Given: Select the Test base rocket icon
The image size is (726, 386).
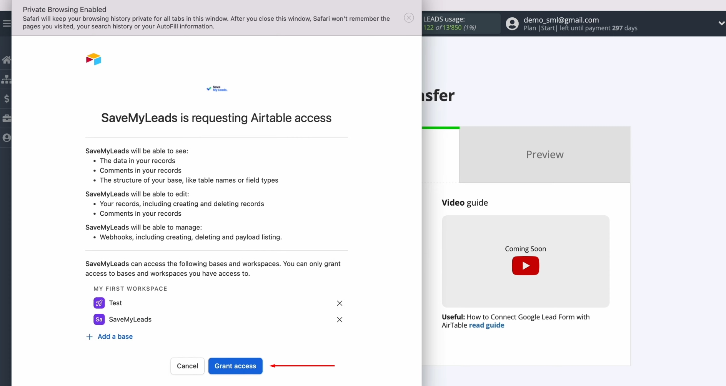Looking at the screenshot, I should [x=99, y=303].
